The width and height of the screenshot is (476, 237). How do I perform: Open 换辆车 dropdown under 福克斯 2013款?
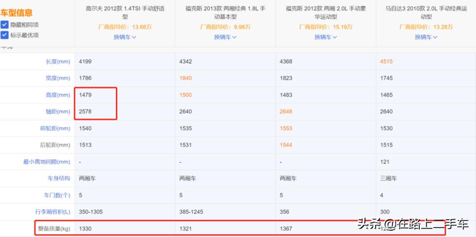(x=225, y=37)
